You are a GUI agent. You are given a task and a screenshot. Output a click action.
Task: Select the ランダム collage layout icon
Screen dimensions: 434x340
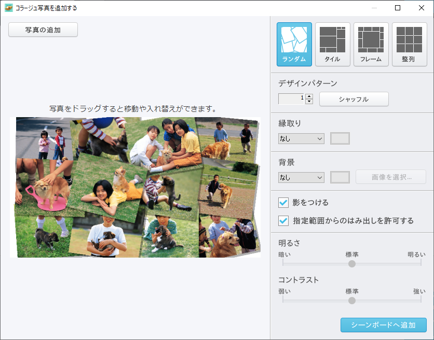294,44
